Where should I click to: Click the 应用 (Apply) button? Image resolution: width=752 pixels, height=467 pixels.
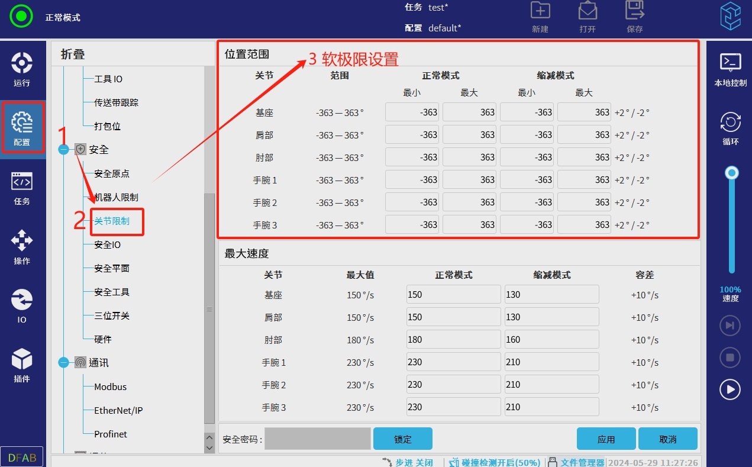[x=606, y=439]
